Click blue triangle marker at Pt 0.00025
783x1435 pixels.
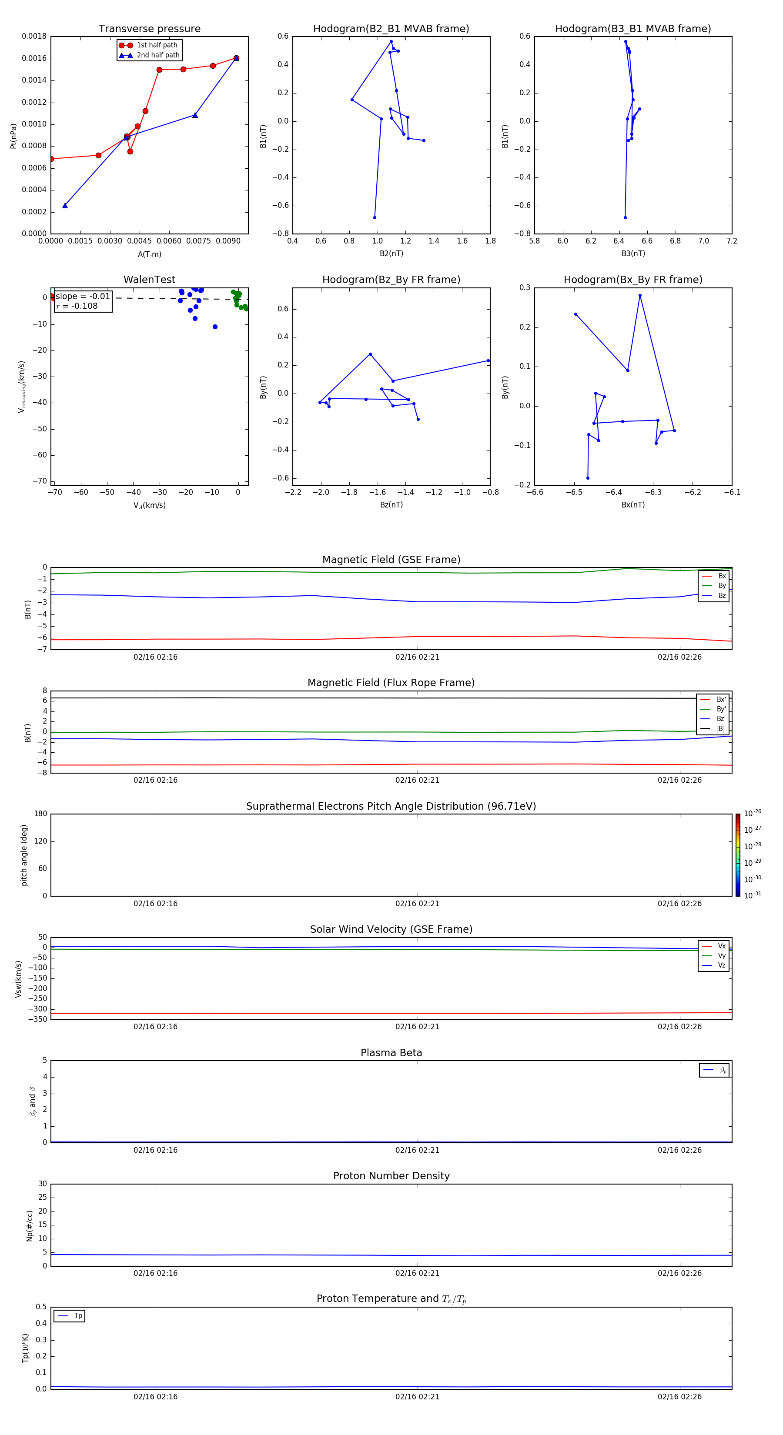65,206
